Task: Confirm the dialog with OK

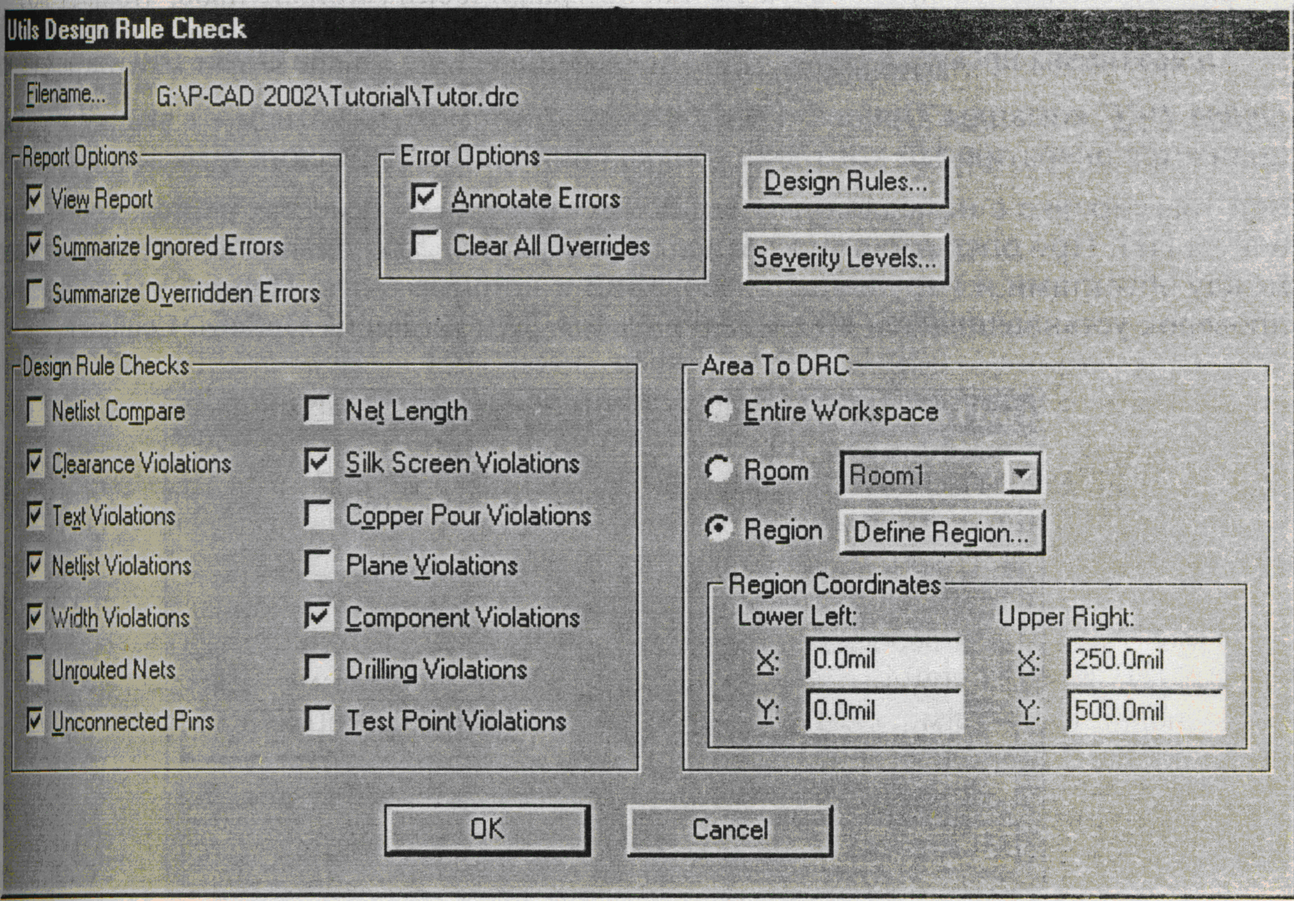Action: [488, 830]
